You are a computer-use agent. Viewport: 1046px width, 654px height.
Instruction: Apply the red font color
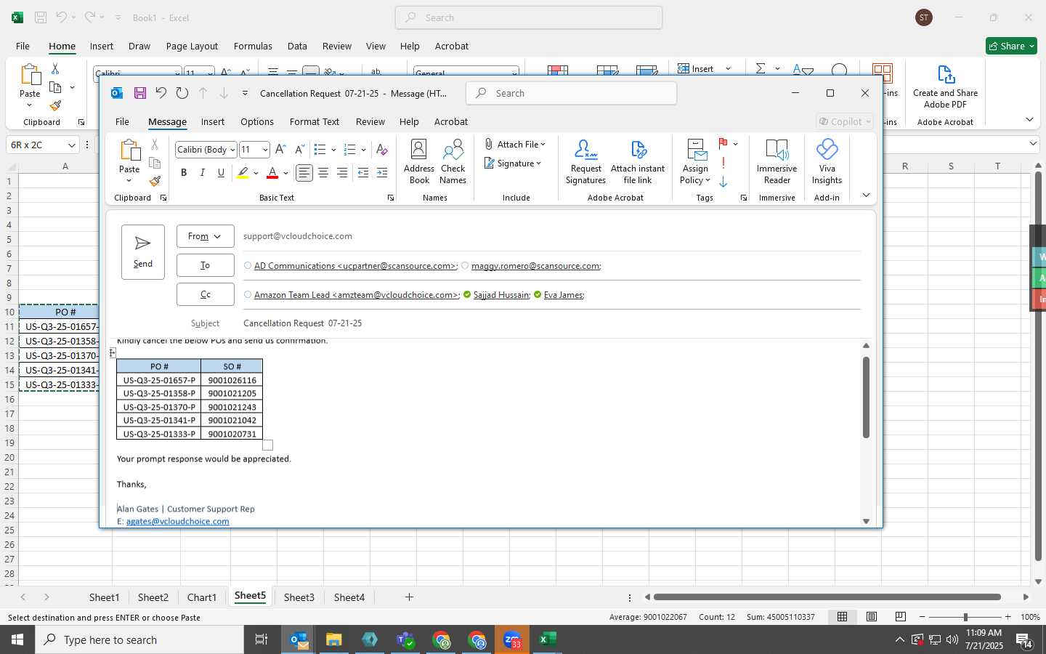(x=272, y=173)
